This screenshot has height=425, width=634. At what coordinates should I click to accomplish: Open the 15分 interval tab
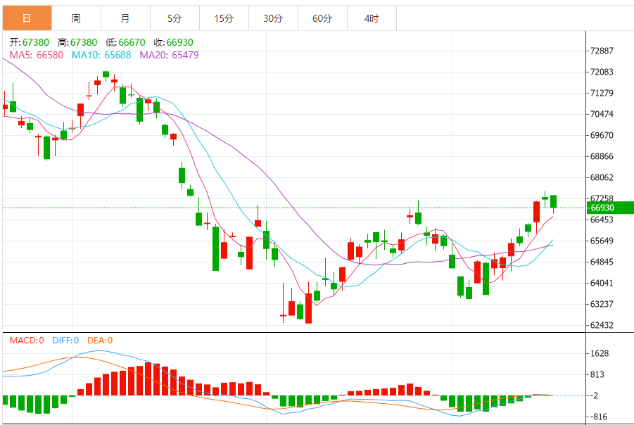point(224,18)
